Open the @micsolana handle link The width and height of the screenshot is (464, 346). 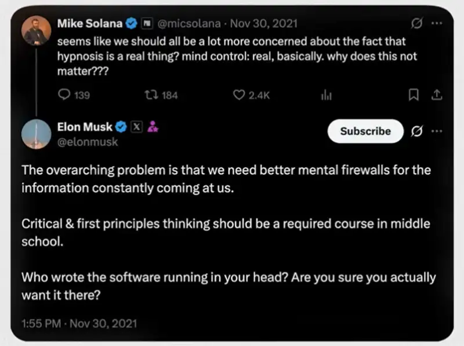pos(188,24)
